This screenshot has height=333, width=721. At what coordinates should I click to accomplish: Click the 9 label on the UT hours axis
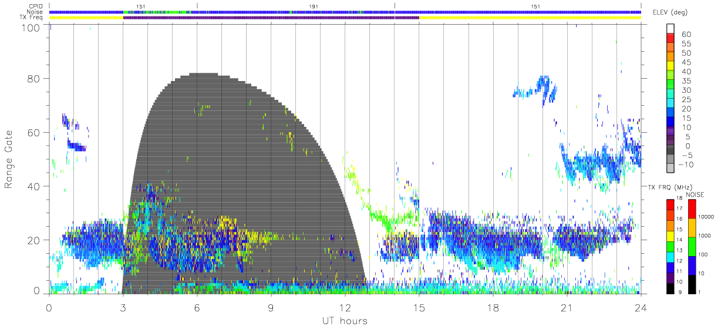(271, 307)
